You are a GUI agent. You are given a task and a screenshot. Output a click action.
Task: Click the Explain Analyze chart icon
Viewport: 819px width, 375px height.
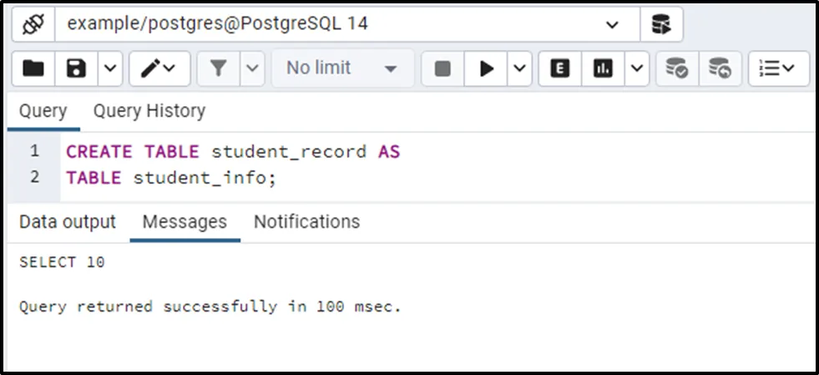tap(603, 68)
